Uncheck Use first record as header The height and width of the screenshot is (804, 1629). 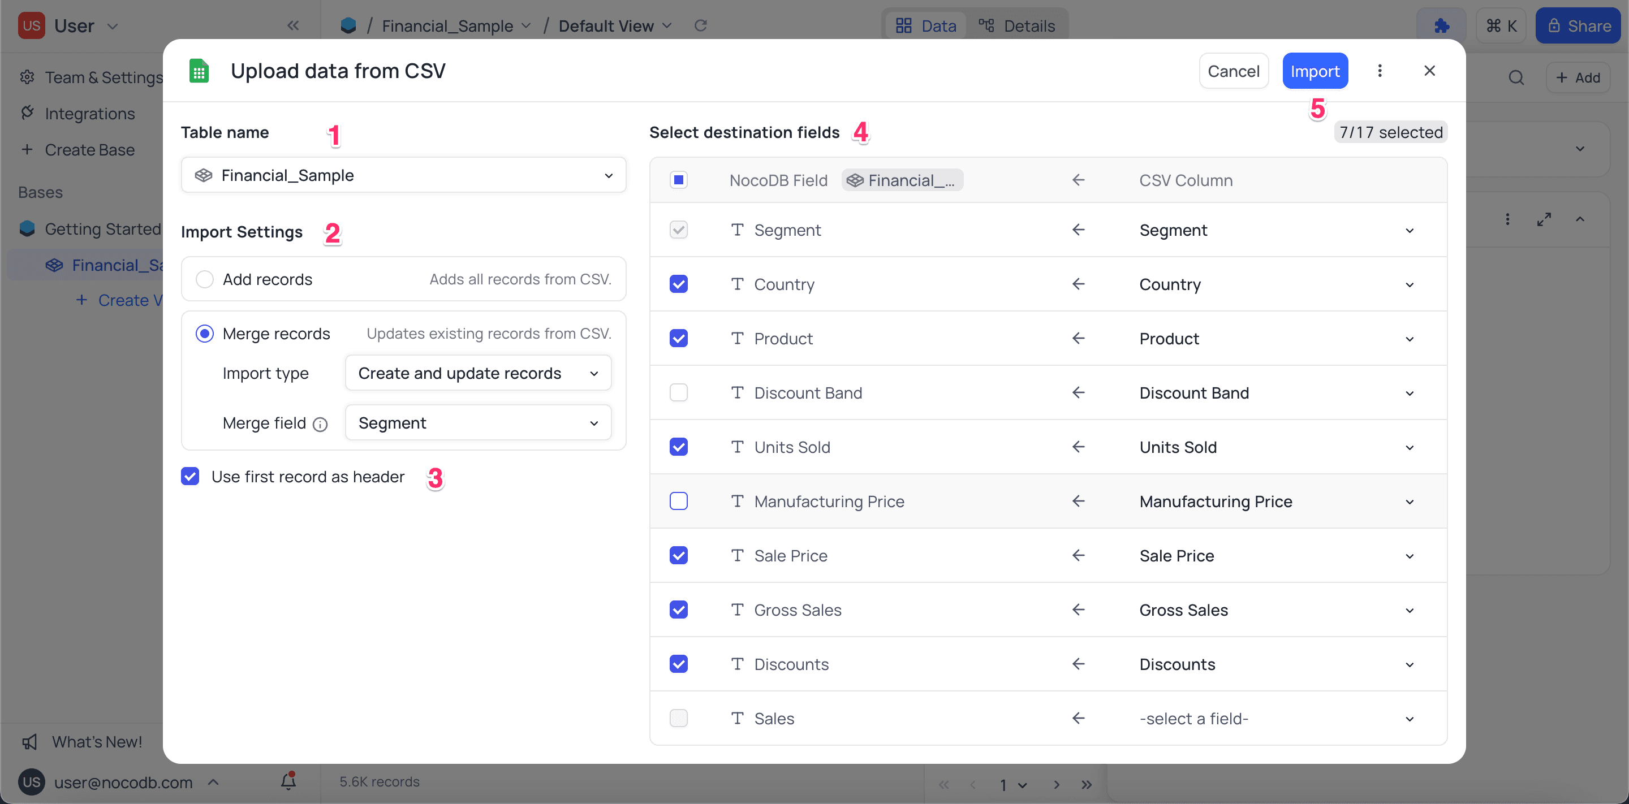tap(191, 477)
